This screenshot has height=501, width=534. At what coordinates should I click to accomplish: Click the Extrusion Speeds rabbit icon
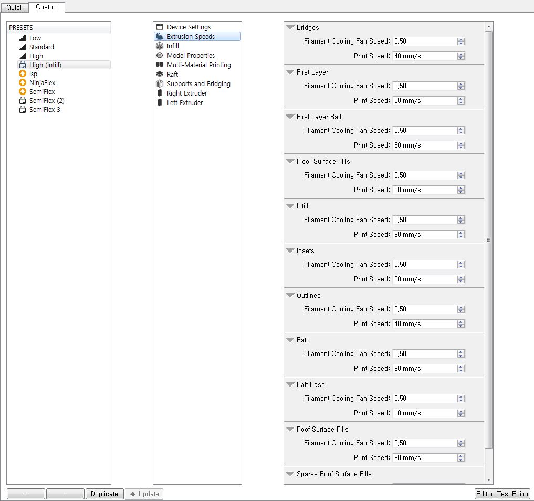tap(160, 36)
